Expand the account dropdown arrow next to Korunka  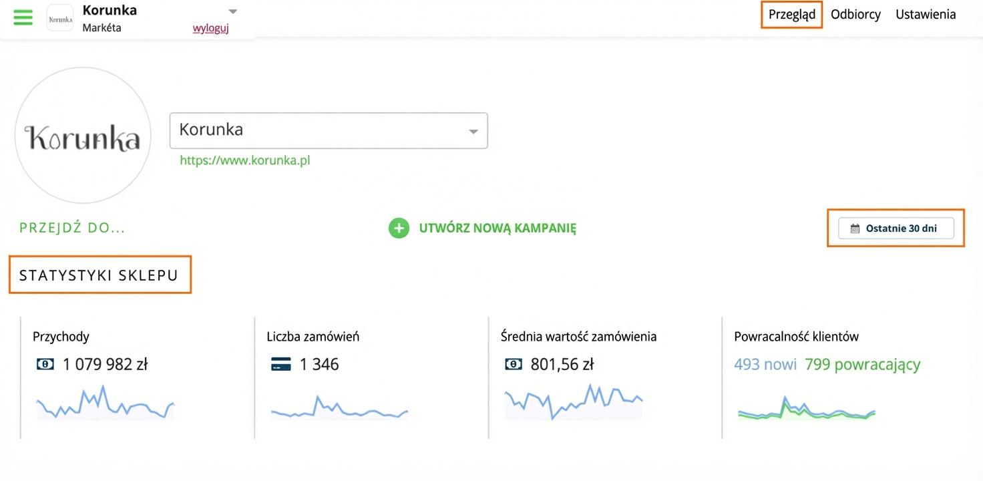click(232, 11)
